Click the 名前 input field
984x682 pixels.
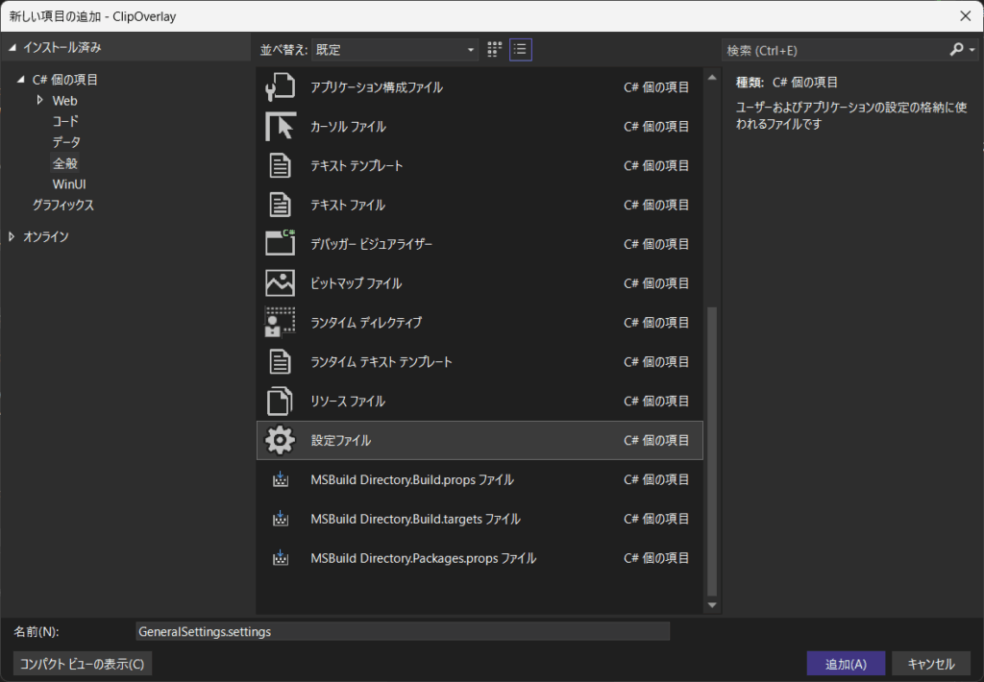pyautogui.click(x=403, y=631)
